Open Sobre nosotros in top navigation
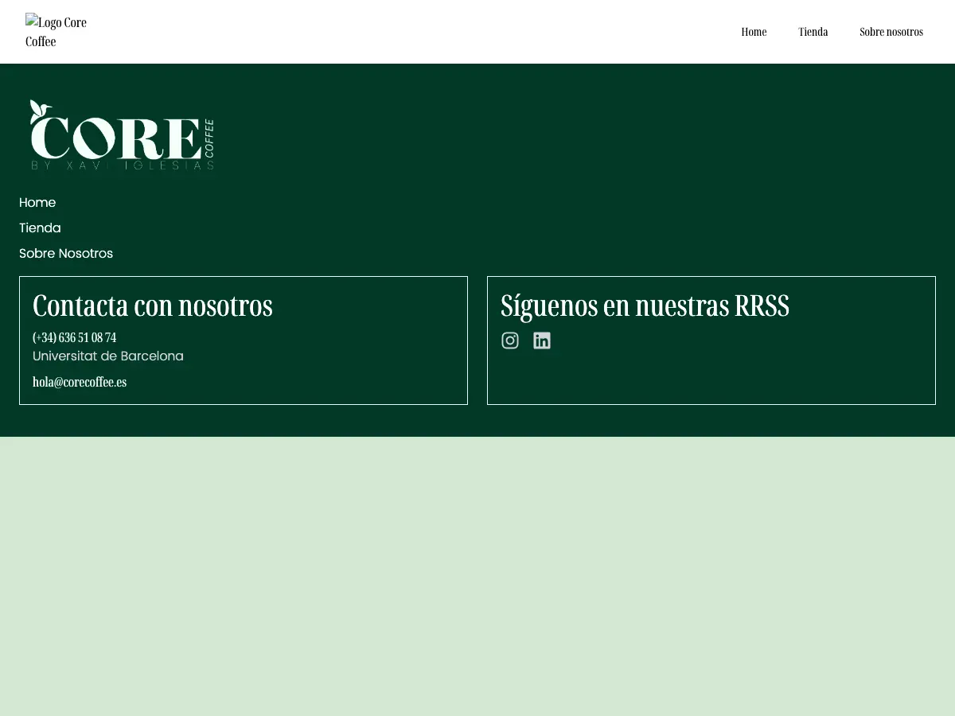955x716 pixels. click(891, 32)
